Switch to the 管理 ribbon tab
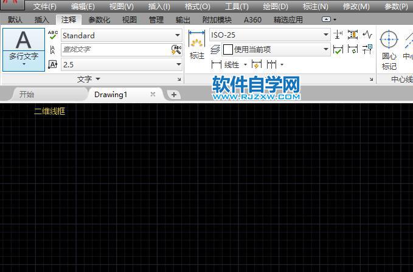The image size is (413, 272). click(x=156, y=19)
